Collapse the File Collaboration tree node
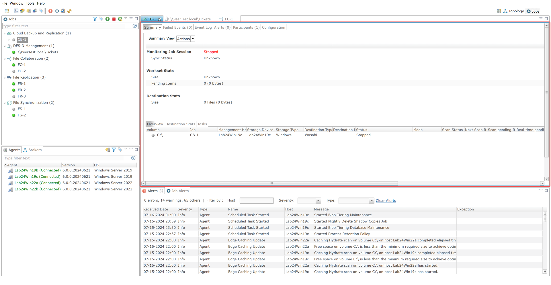The height and width of the screenshot is (285, 551). click(5, 58)
